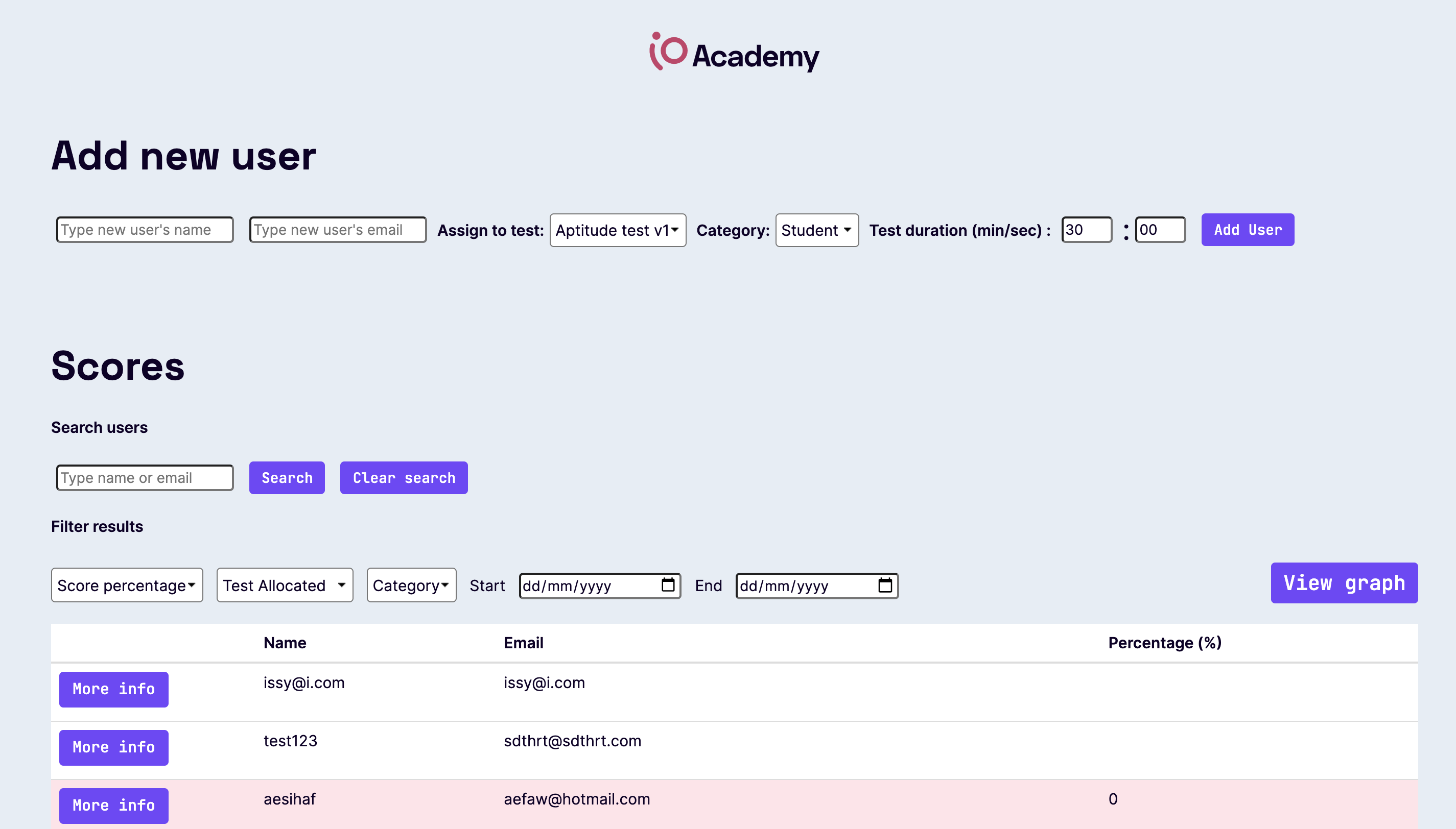The image size is (1456, 829).
Task: Click the test123 name cell
Action: [x=290, y=741]
